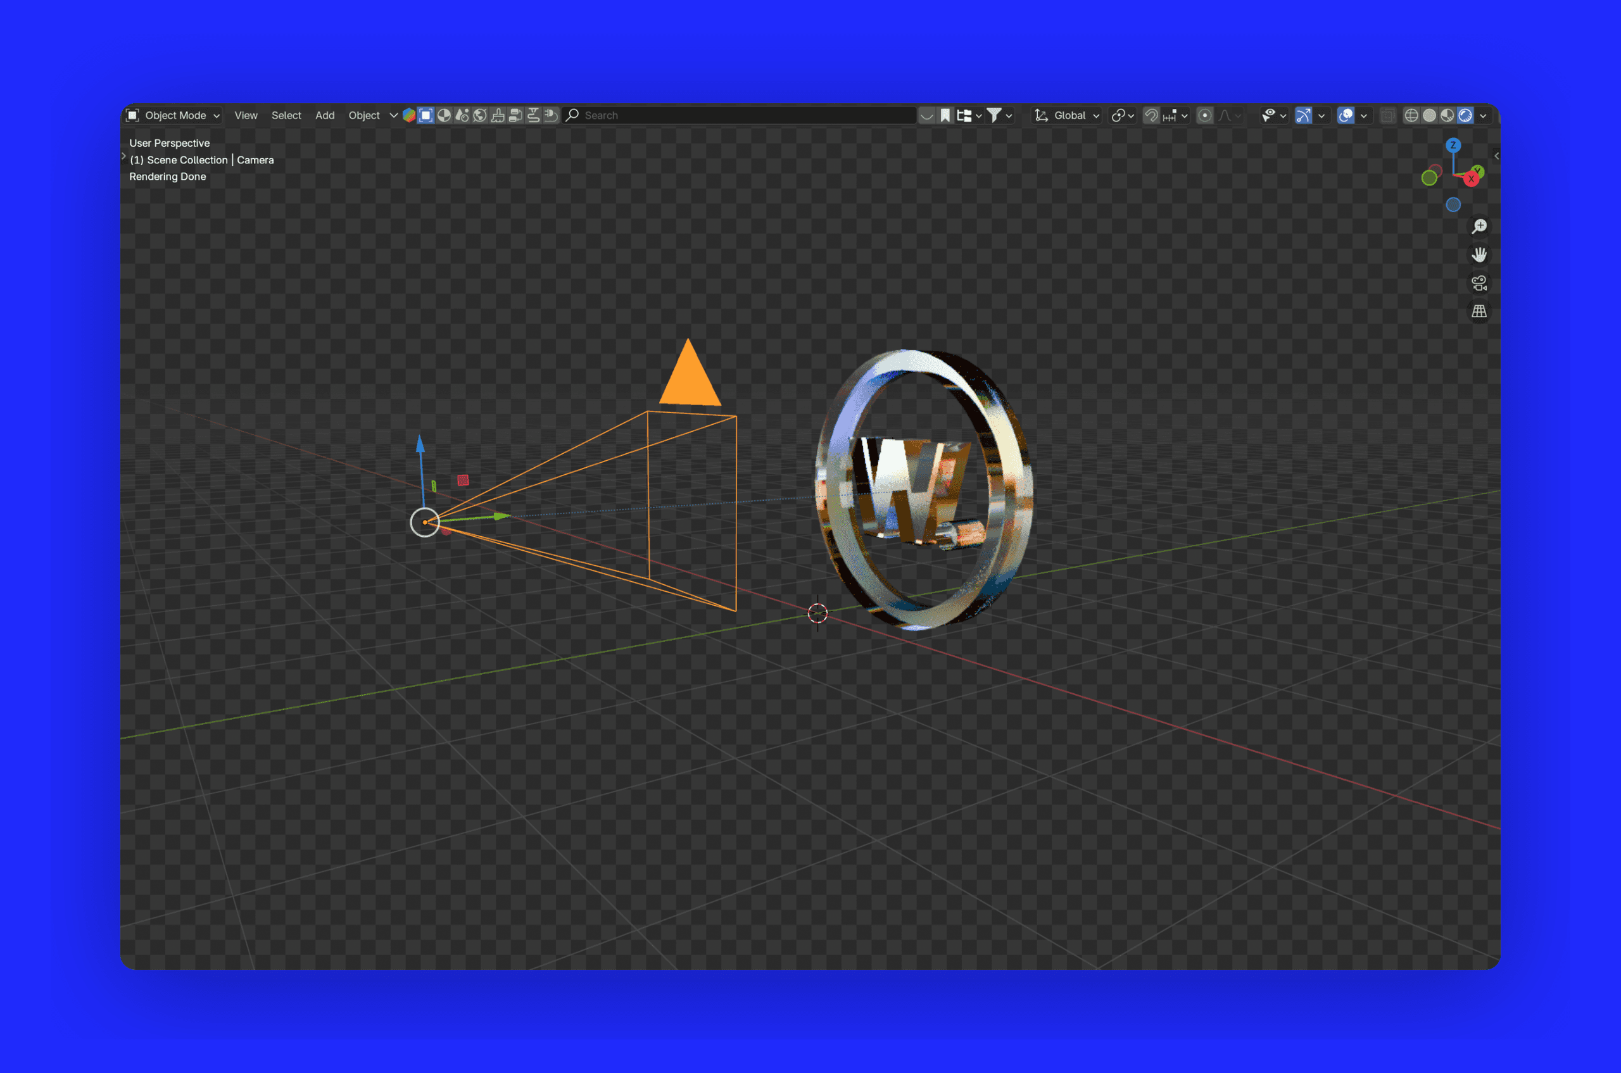1621x1073 pixels.
Task: Open the snapping options dropdown
Action: (1175, 116)
